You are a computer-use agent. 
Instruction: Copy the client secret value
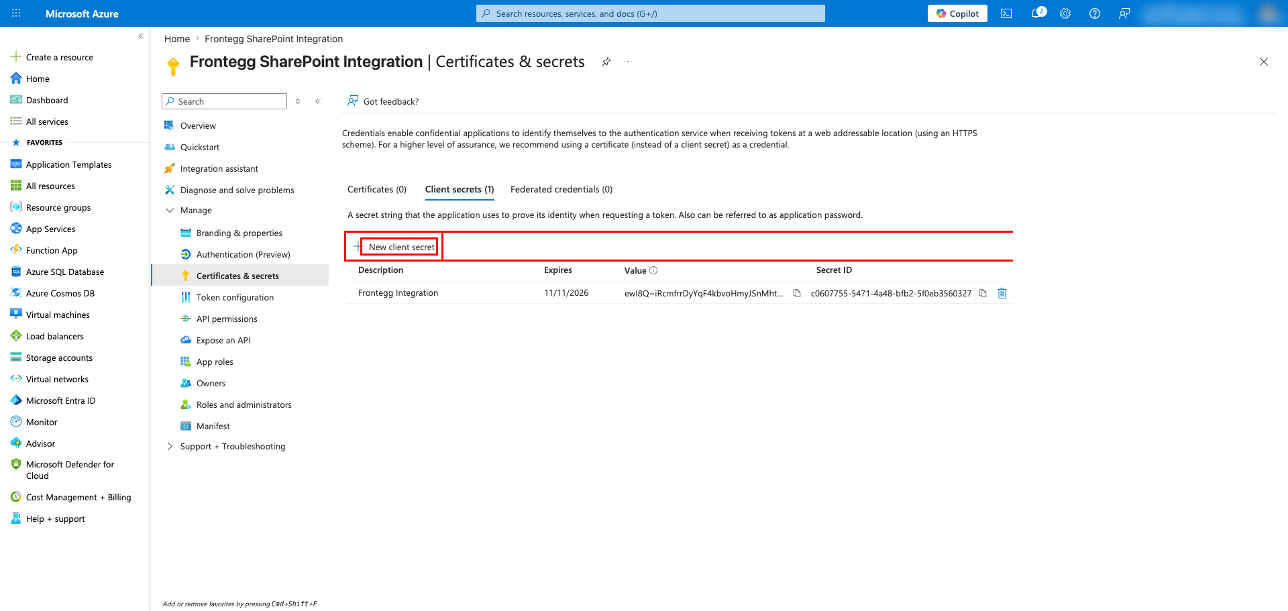(x=797, y=293)
